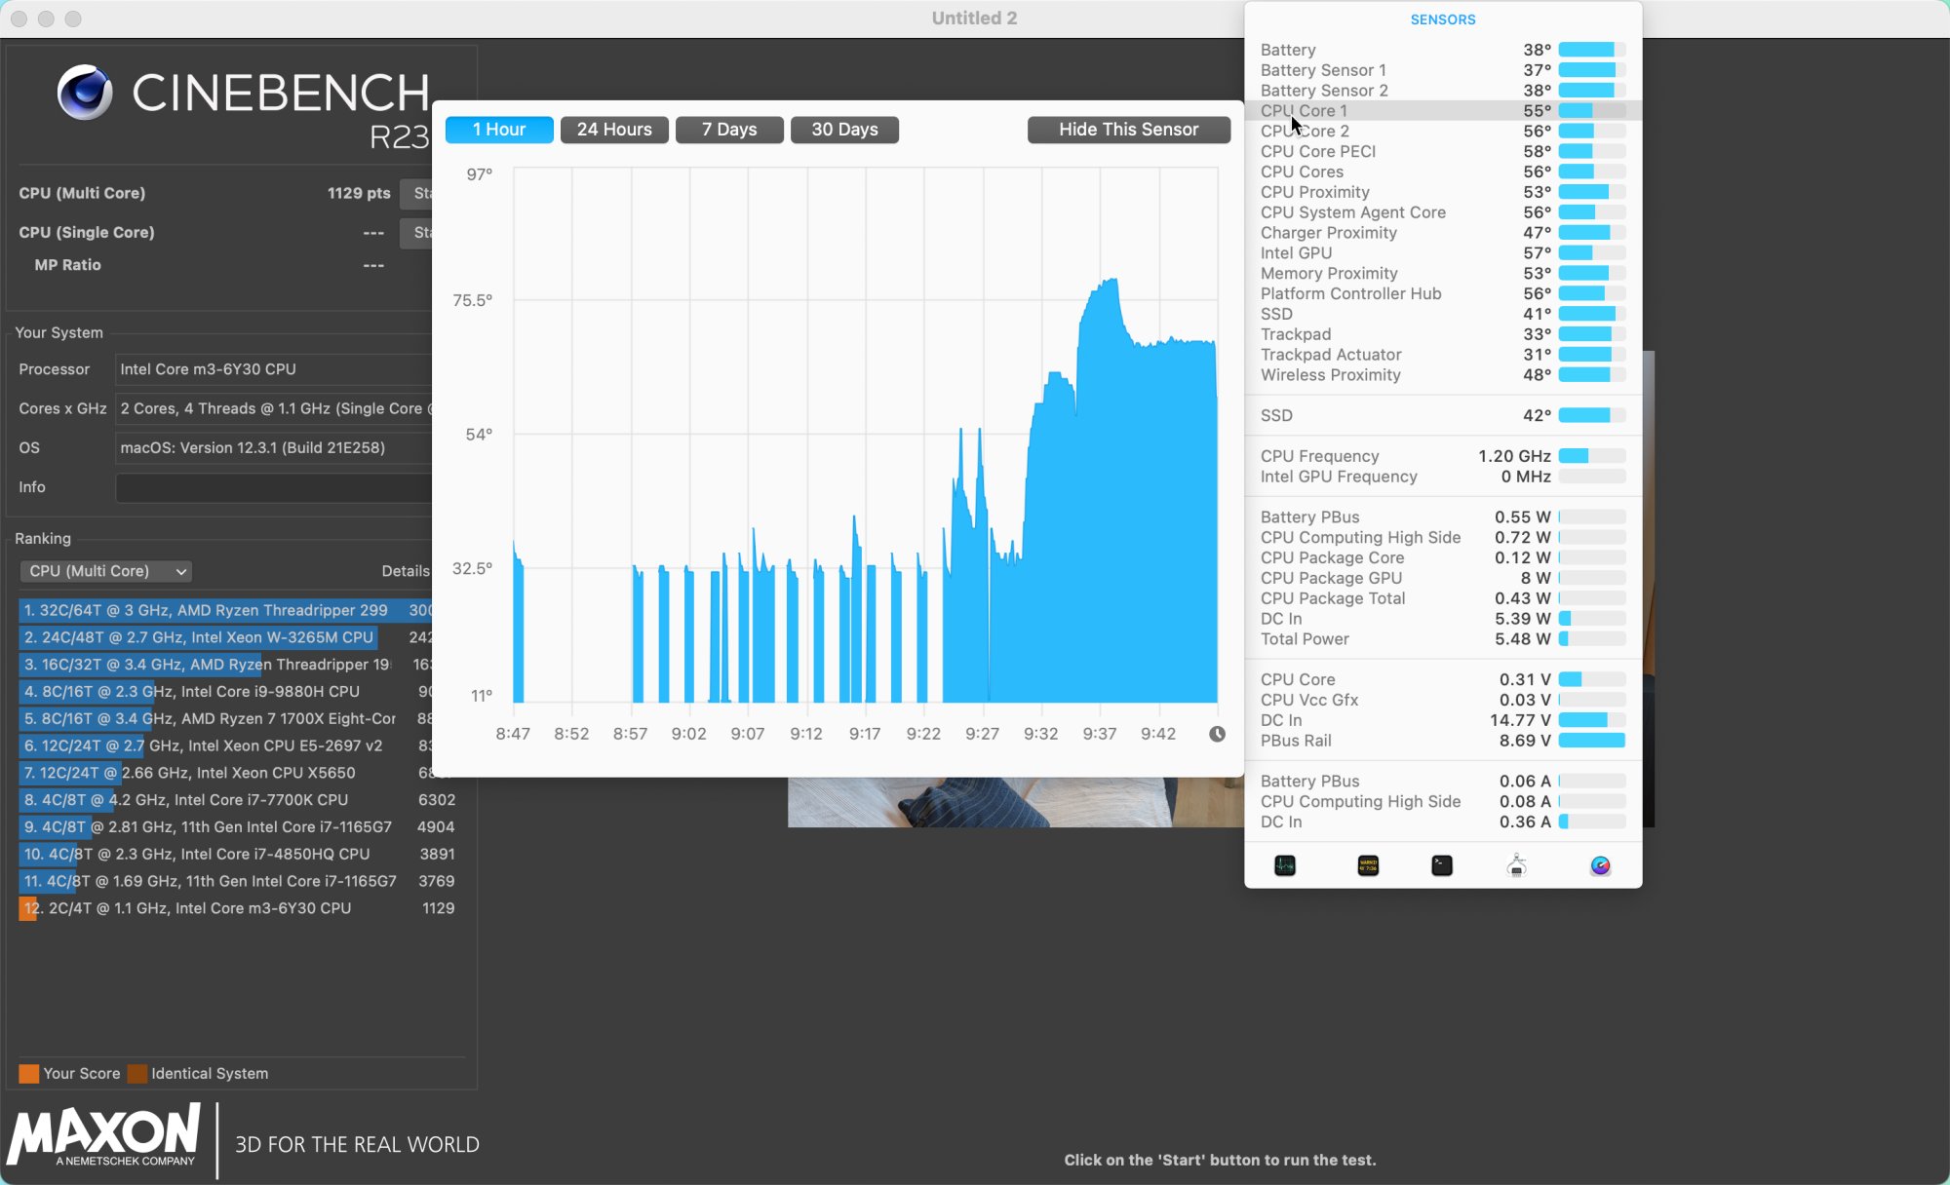Switch graph to 1 Hour range
Image resolution: width=1950 pixels, height=1185 pixels.
tap(499, 130)
